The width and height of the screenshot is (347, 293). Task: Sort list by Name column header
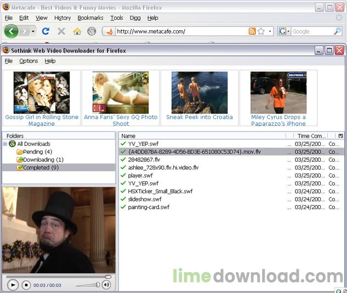click(202, 136)
